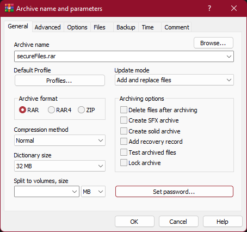Enable Lock archive option
Screen dimensions: 247x232
coord(140,163)
